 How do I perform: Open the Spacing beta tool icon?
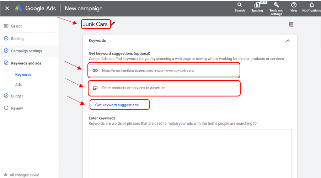(257, 5)
